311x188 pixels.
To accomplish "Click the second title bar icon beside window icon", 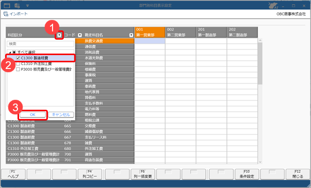I will [17, 6].
